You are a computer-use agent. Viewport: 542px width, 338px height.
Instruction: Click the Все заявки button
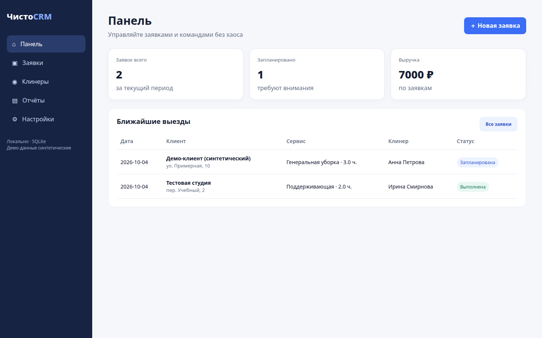pos(498,124)
